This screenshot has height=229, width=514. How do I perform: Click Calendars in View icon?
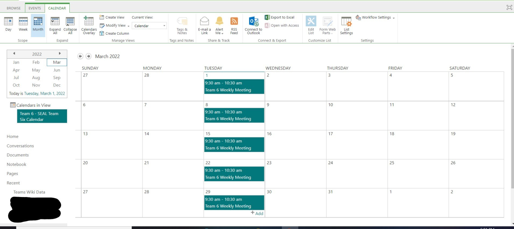(x=13, y=105)
